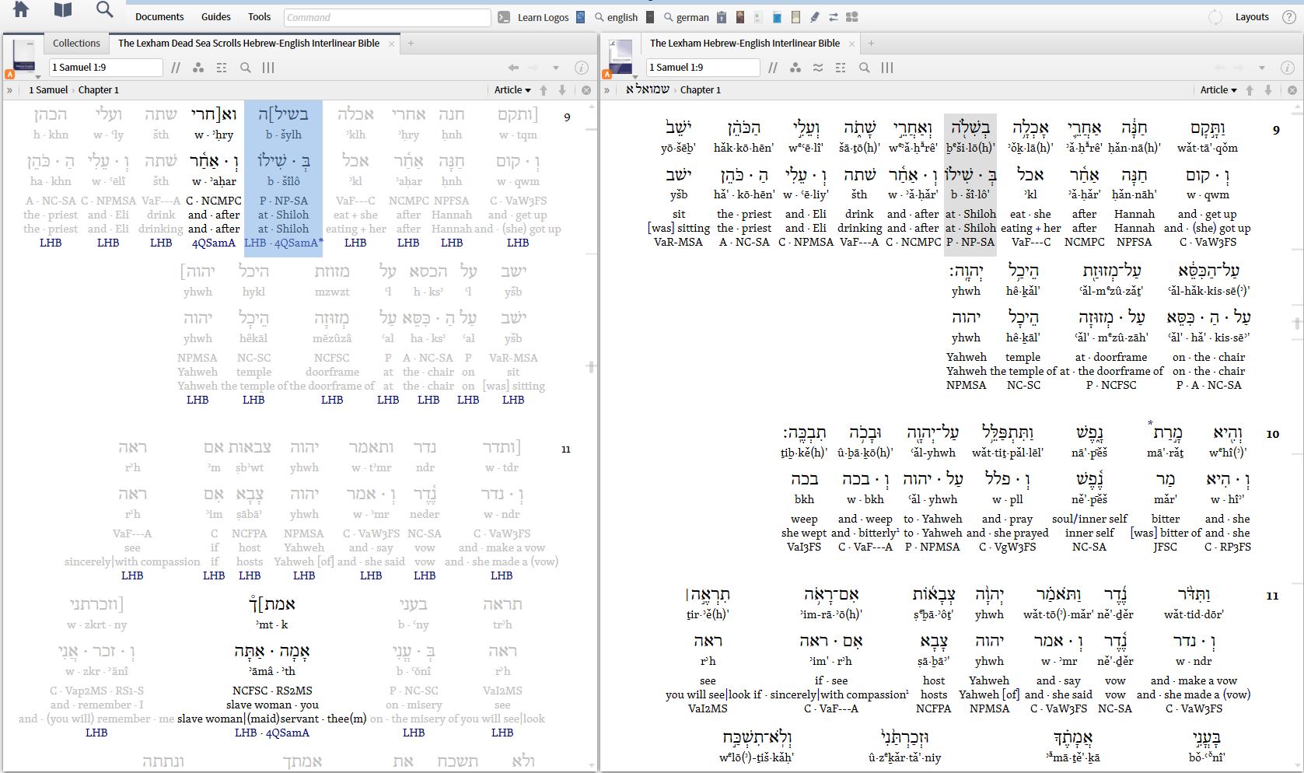
Task: Select the Dead Sea Scrolls Interlinear Bible tab
Action: [x=249, y=44]
